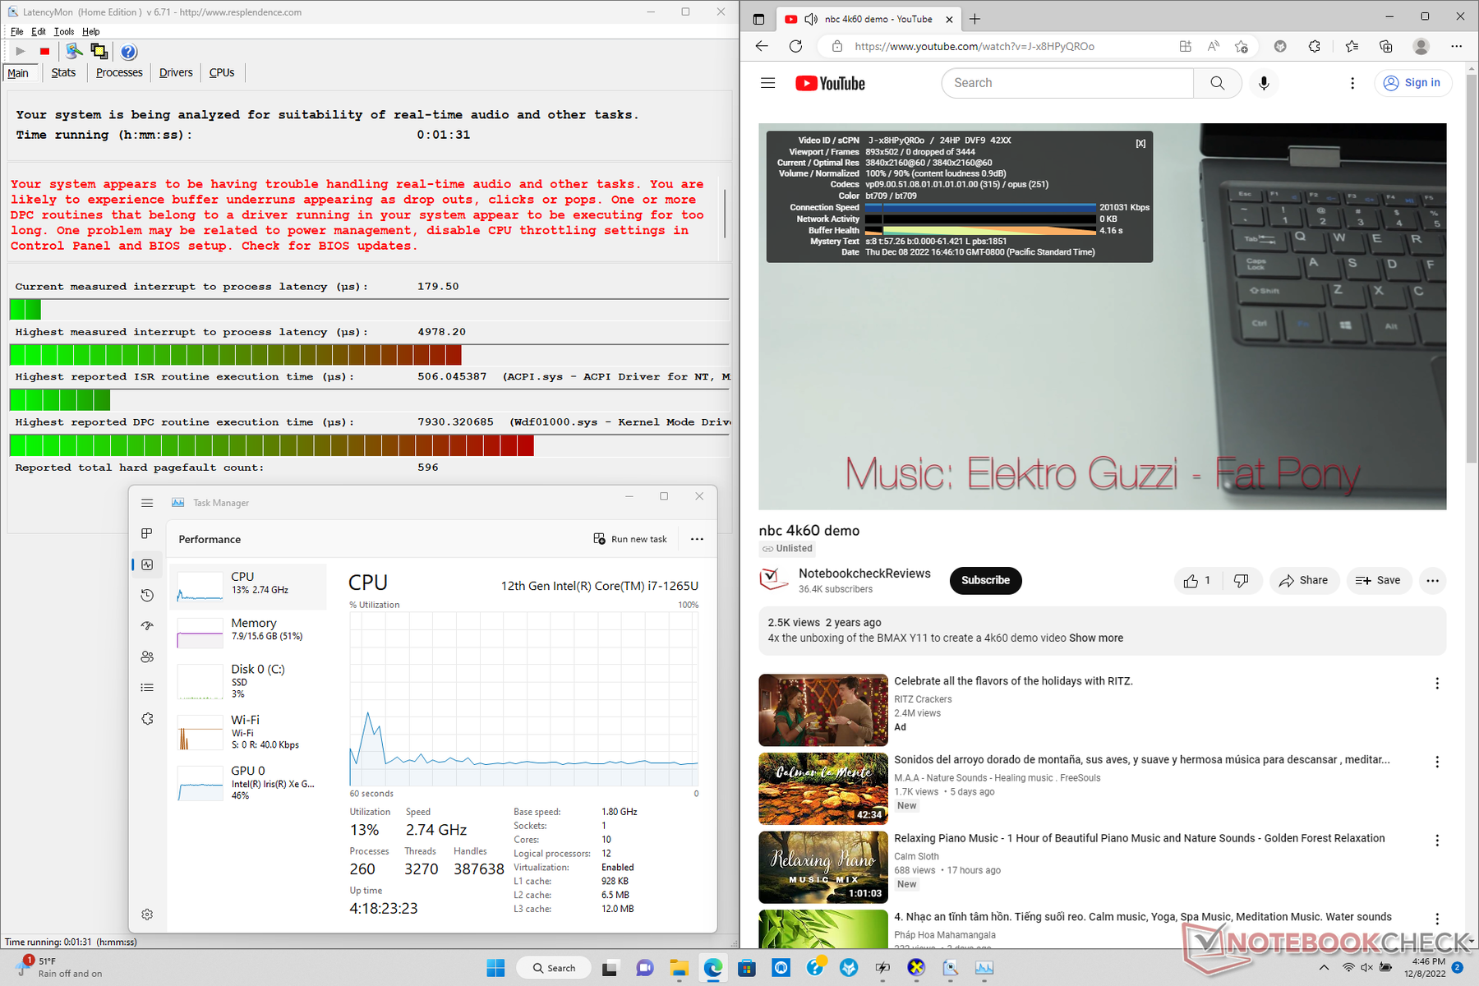Open Startup apps in Task Manager sidebar
The image size is (1479, 986).
click(x=147, y=626)
